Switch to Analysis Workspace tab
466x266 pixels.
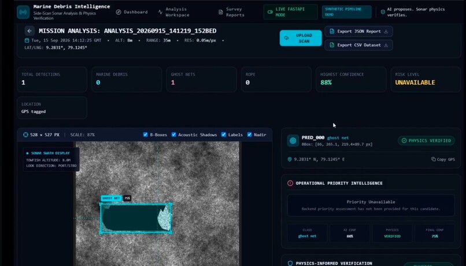click(x=173, y=12)
